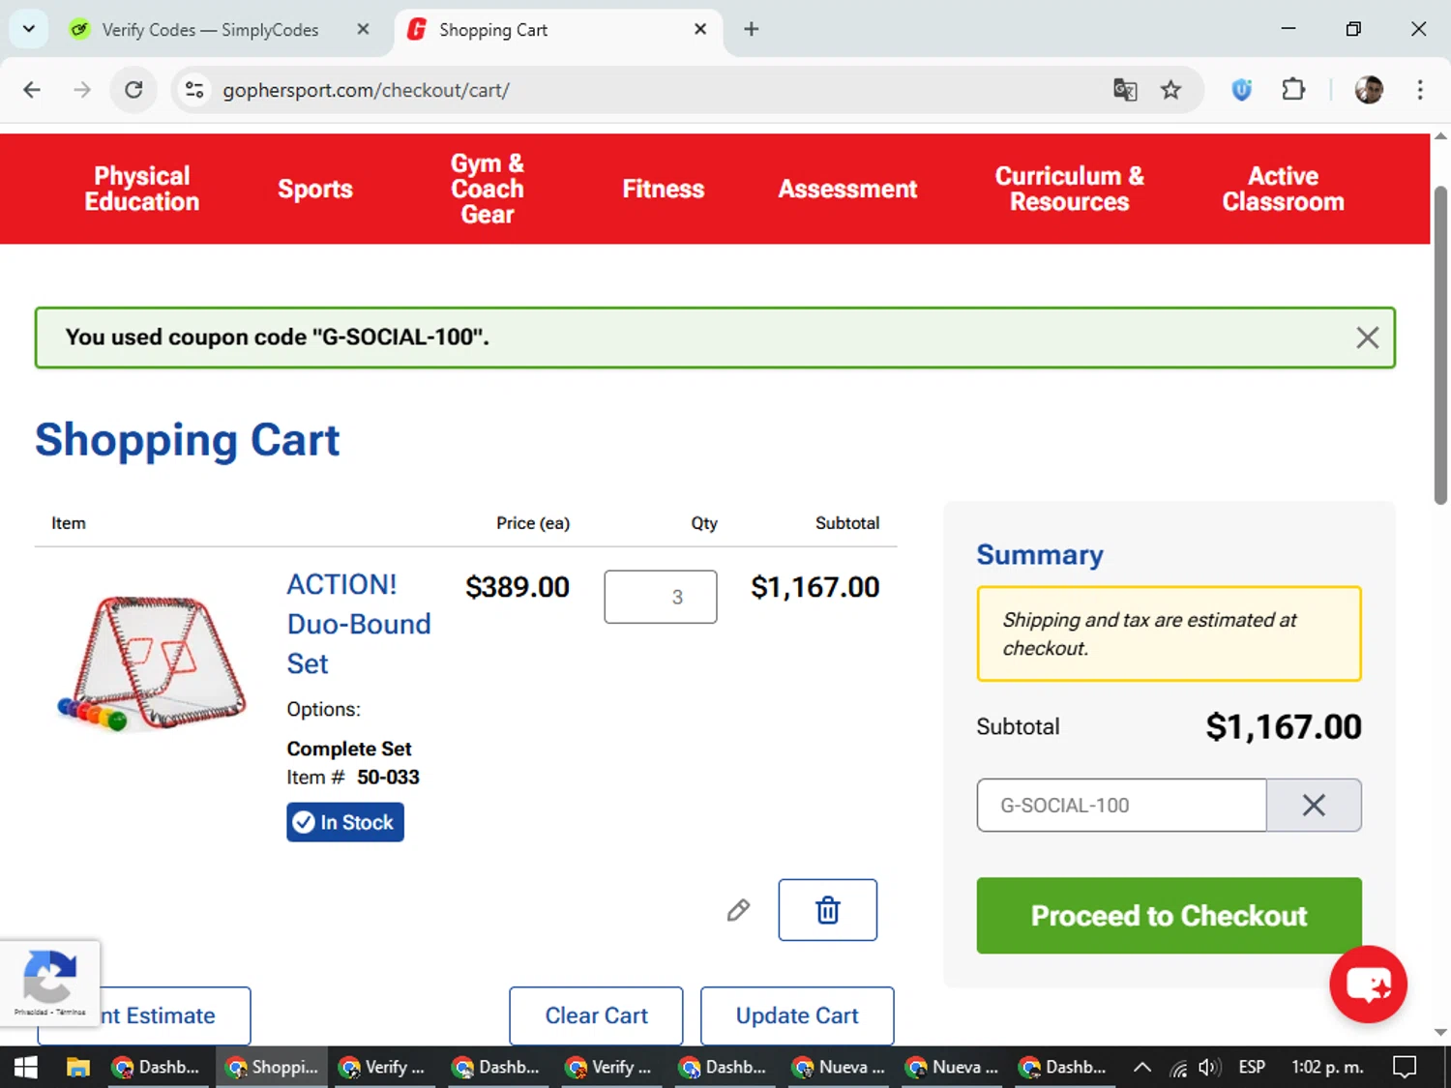This screenshot has width=1451, height=1088.
Task: Click the Complete Set option text
Action: [348, 749]
